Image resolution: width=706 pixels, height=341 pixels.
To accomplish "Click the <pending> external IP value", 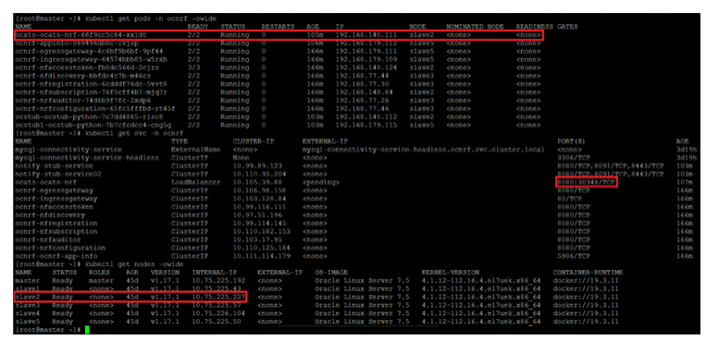I will pos(321,182).
